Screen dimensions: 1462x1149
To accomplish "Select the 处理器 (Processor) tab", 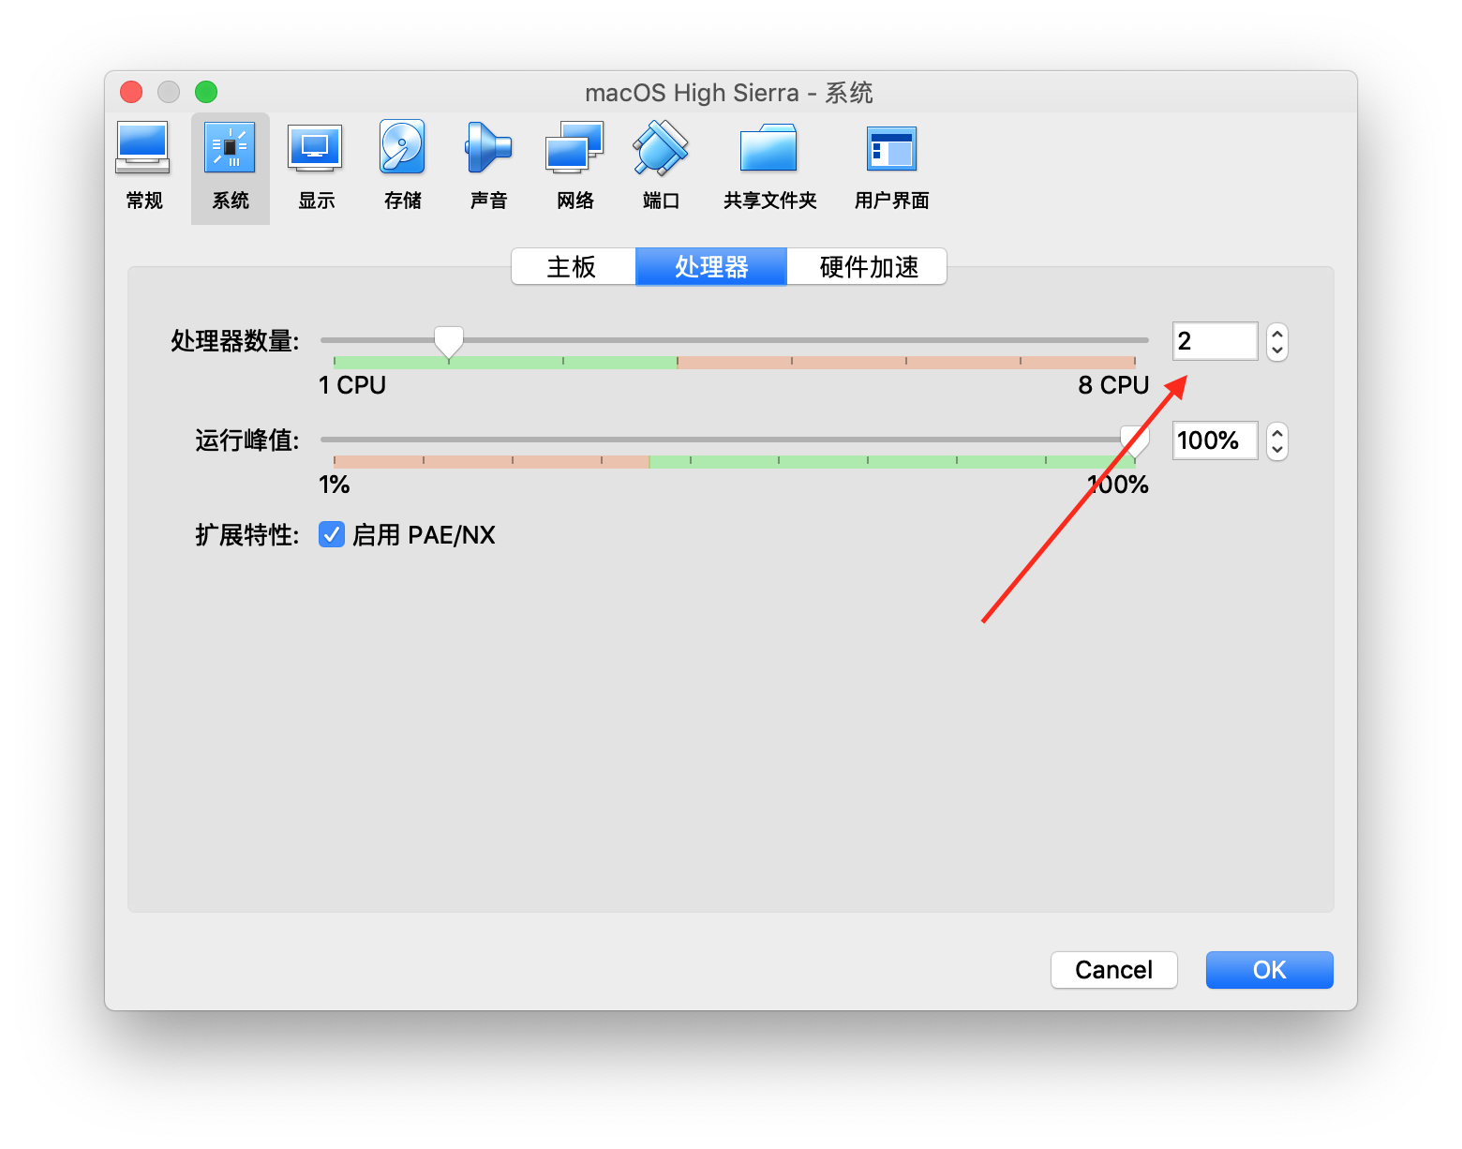I will click(x=711, y=267).
